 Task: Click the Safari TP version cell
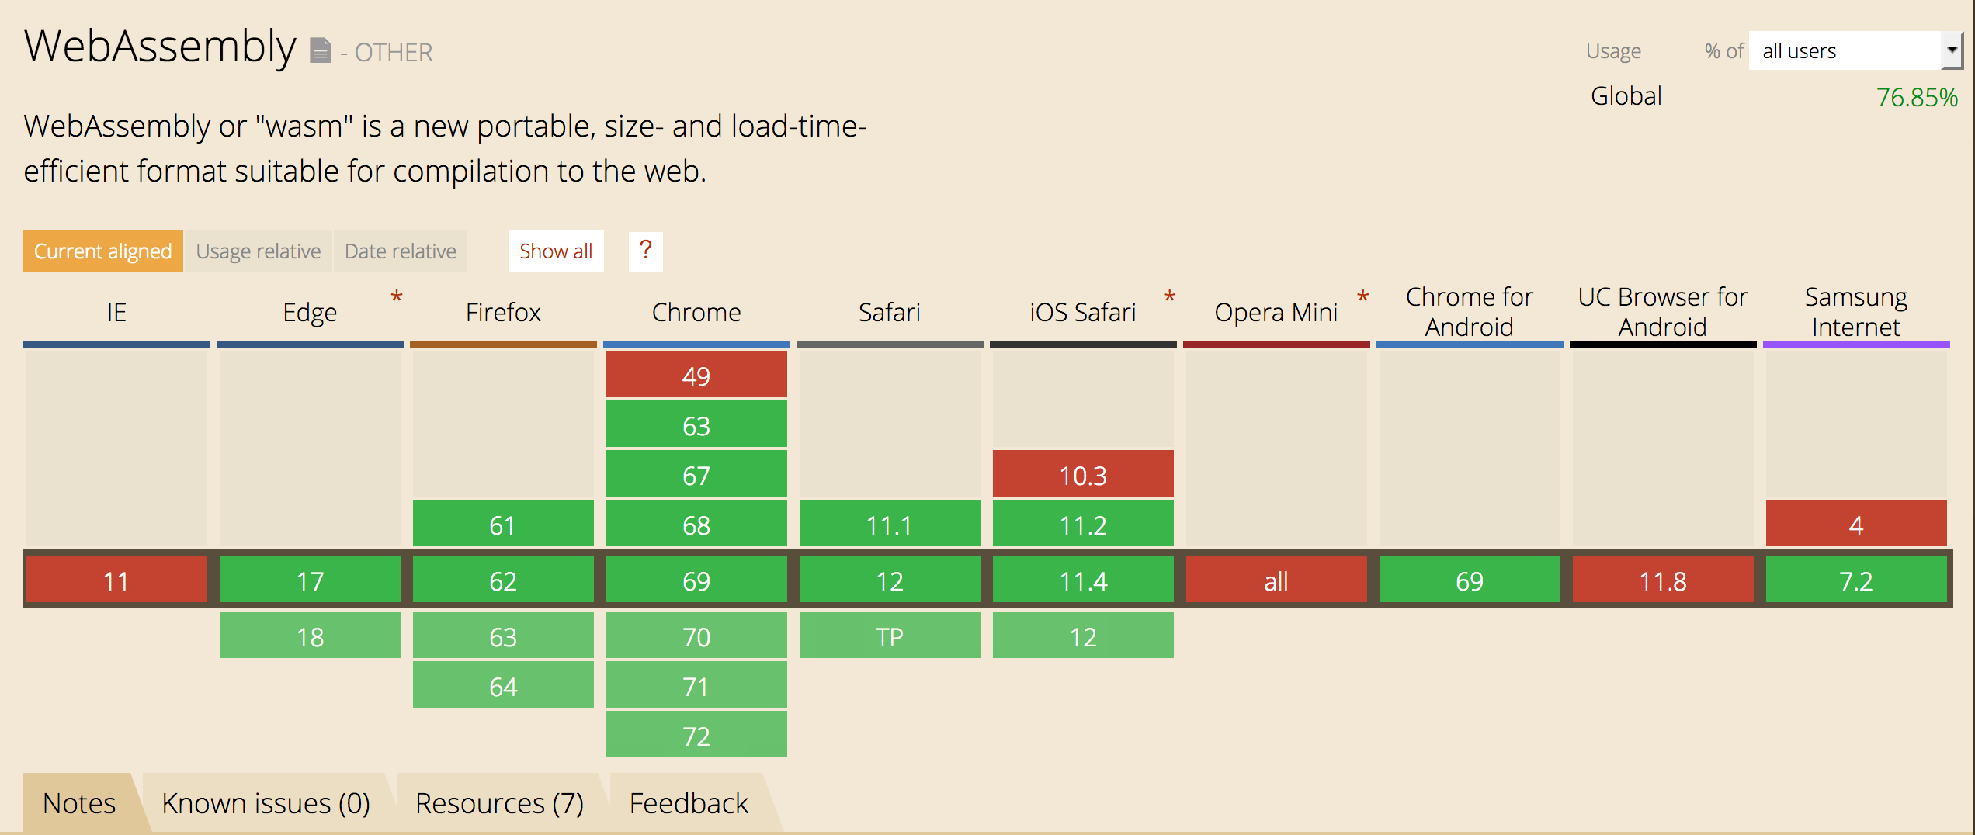[890, 636]
